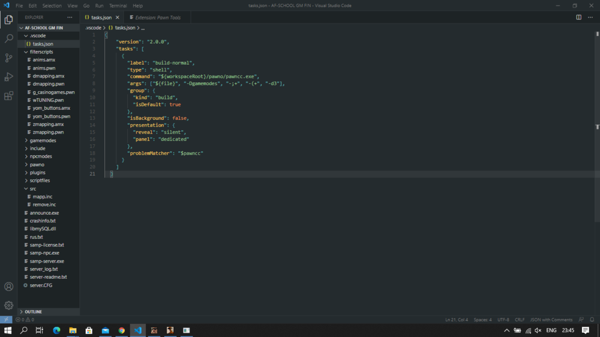The width and height of the screenshot is (600, 337).
Task: Open the Mail app from the taskbar
Action: pos(105,330)
